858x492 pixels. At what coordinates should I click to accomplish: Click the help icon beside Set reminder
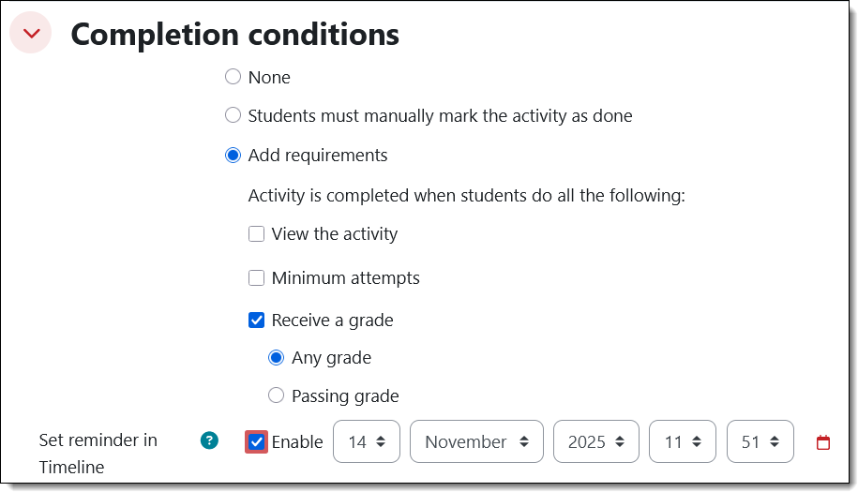pyautogui.click(x=209, y=440)
